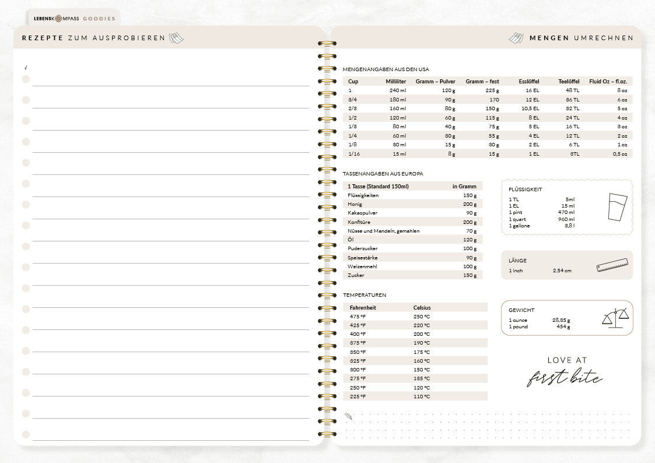The image size is (655, 463).
Task: Select the Weizenmehl row label
Action: click(x=362, y=266)
